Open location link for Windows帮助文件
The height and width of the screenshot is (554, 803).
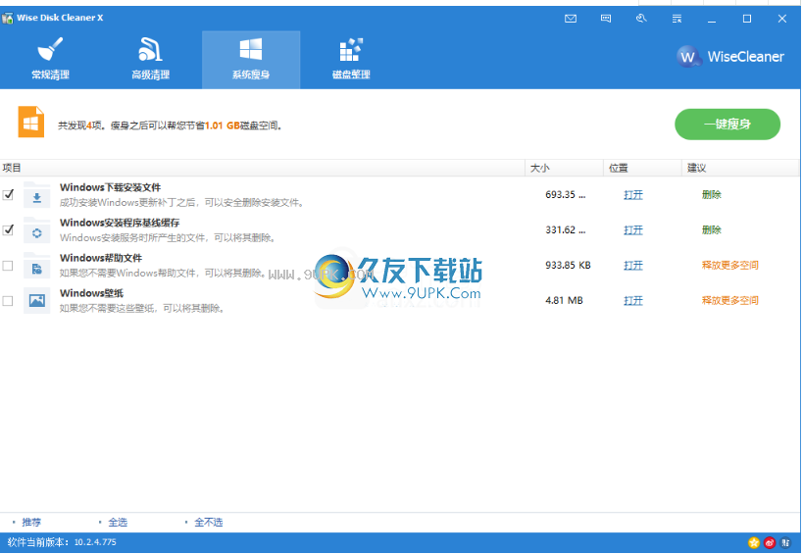click(x=633, y=265)
